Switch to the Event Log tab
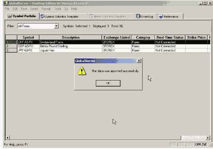Image resolution: width=213 pixels, height=149 pixels. [x=146, y=16]
